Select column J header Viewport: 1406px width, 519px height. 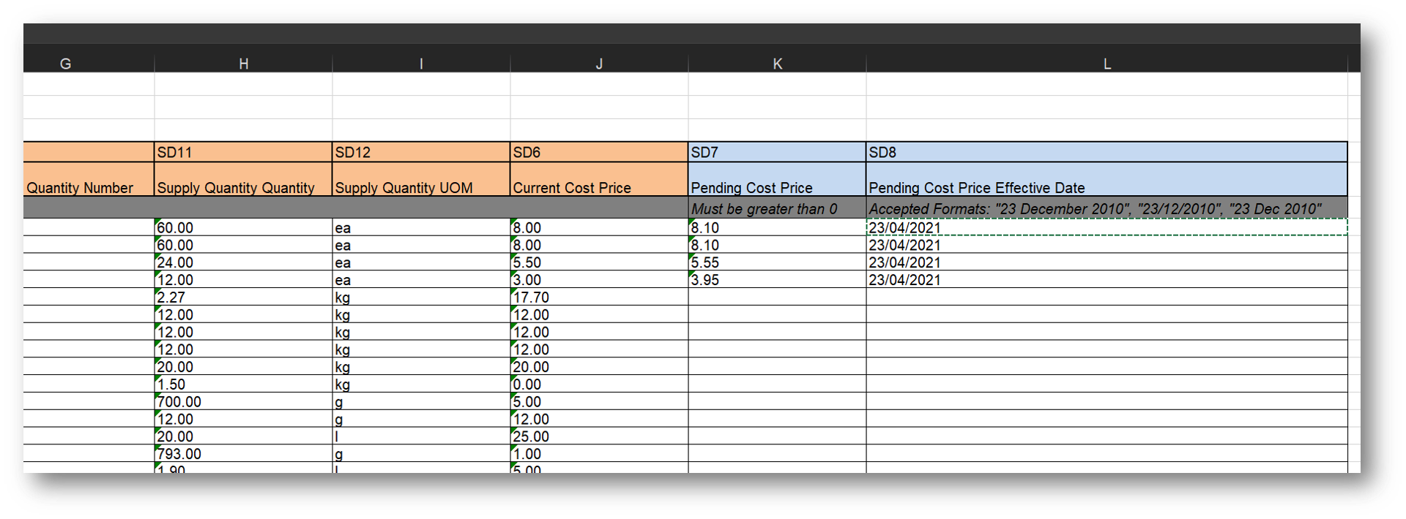[599, 64]
